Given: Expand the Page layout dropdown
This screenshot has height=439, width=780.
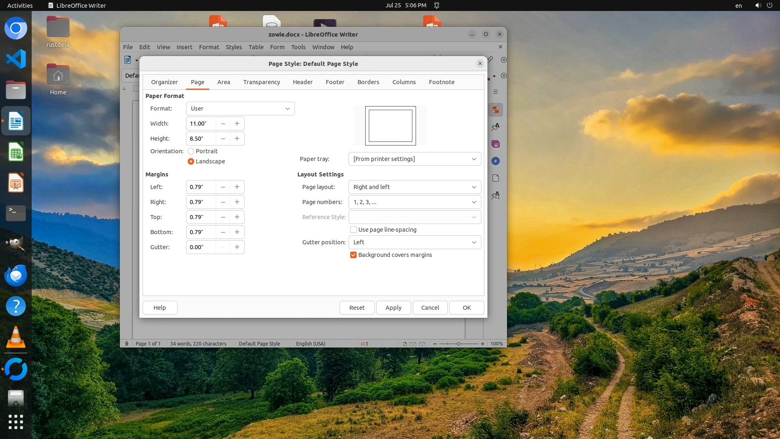Looking at the screenshot, I should [x=414, y=187].
